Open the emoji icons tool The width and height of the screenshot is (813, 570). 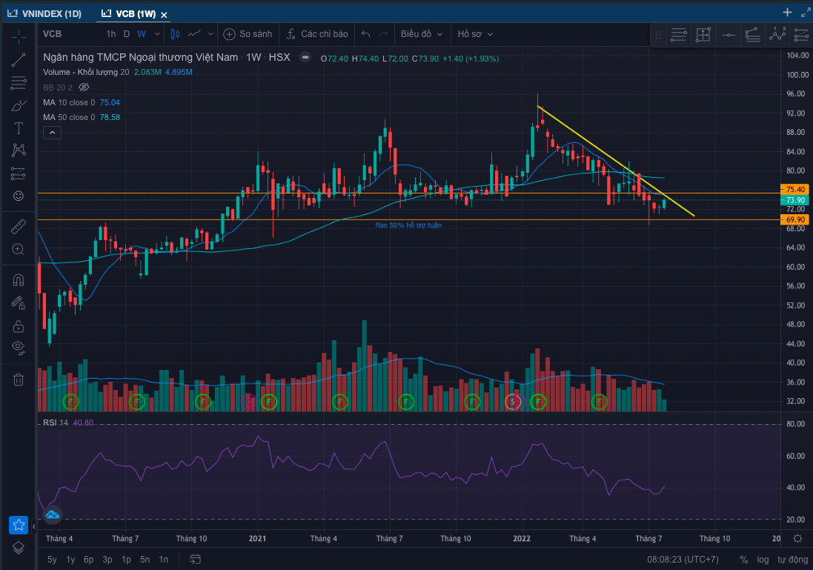(x=18, y=196)
